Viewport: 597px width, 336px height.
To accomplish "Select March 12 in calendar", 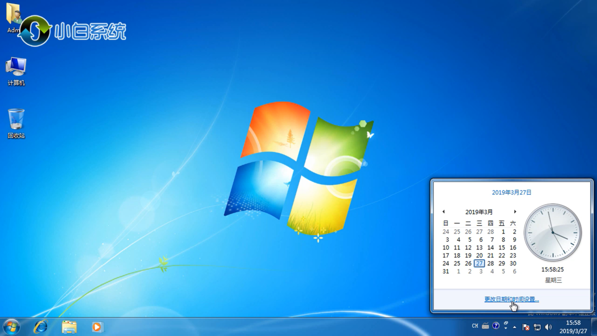I will tap(468, 247).
